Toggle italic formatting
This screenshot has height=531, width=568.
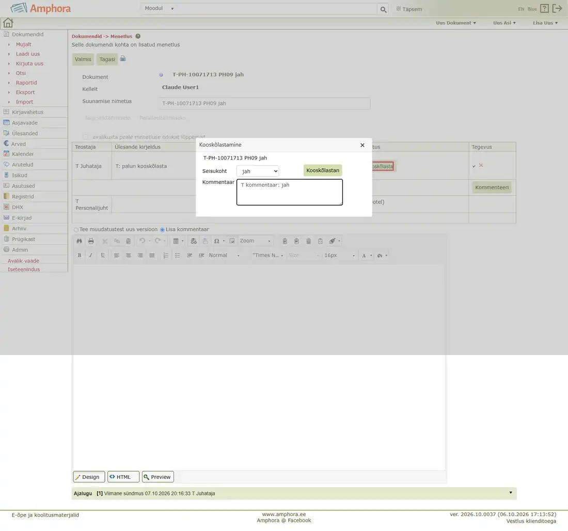[x=91, y=255]
